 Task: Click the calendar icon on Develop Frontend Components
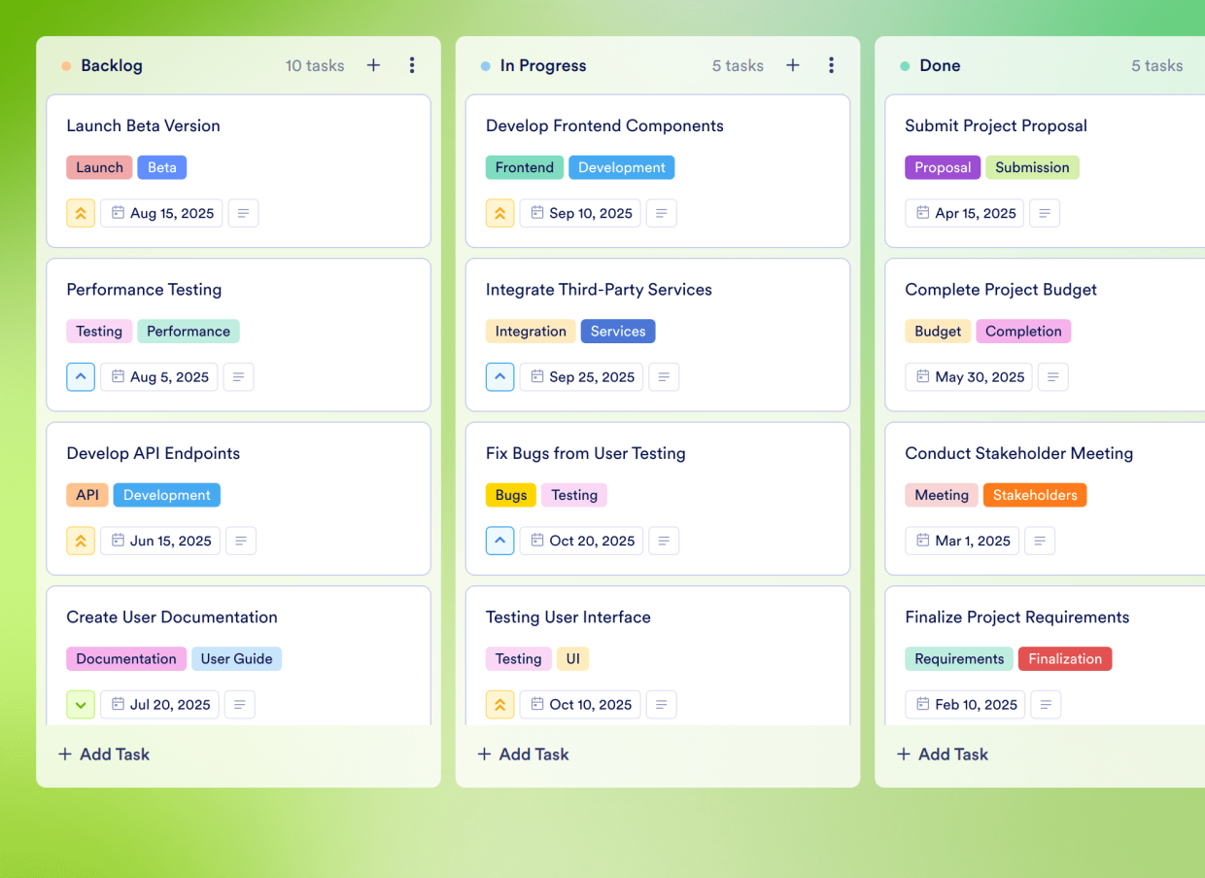click(x=534, y=213)
